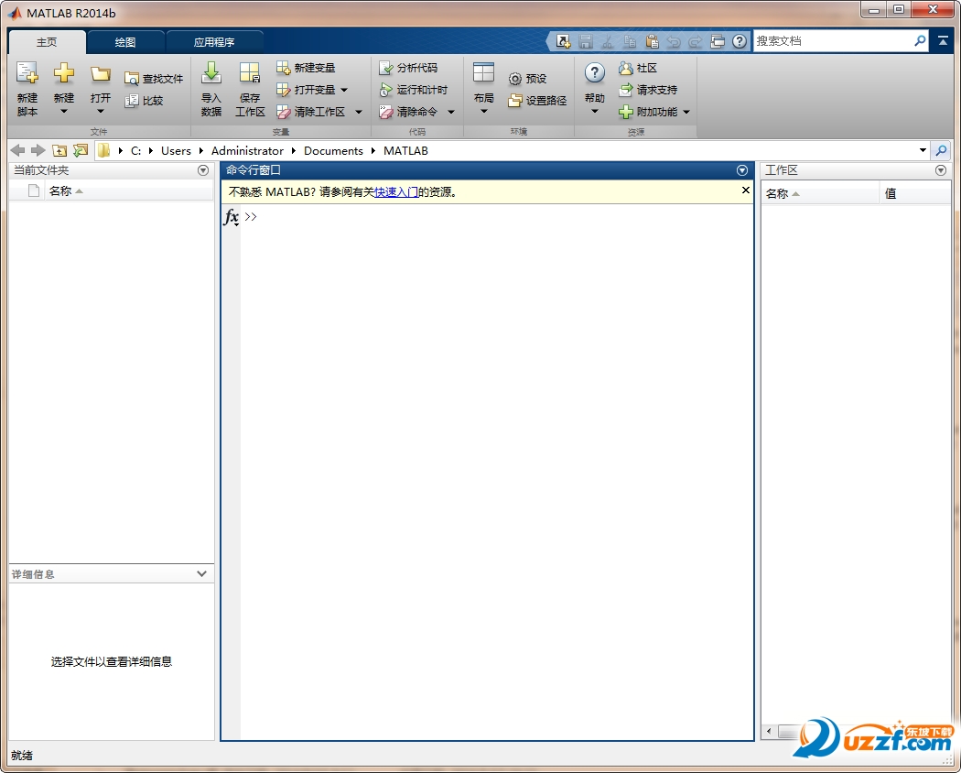Click the 打开 folder icon
This screenshot has height=773, width=961.
pyautogui.click(x=101, y=74)
